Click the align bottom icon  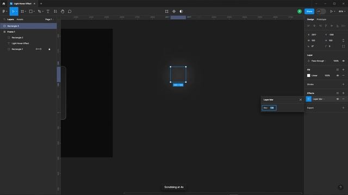click(338, 26)
